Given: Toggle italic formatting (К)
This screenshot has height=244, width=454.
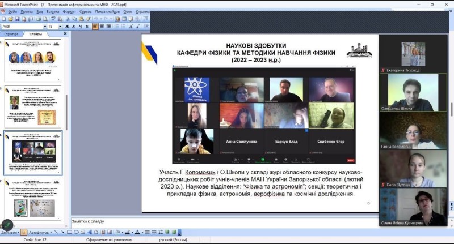Looking at the screenshot, I should (74, 26).
